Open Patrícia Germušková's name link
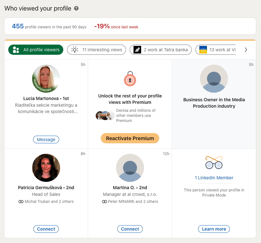The height and width of the screenshot is (243, 261). pos(40,188)
